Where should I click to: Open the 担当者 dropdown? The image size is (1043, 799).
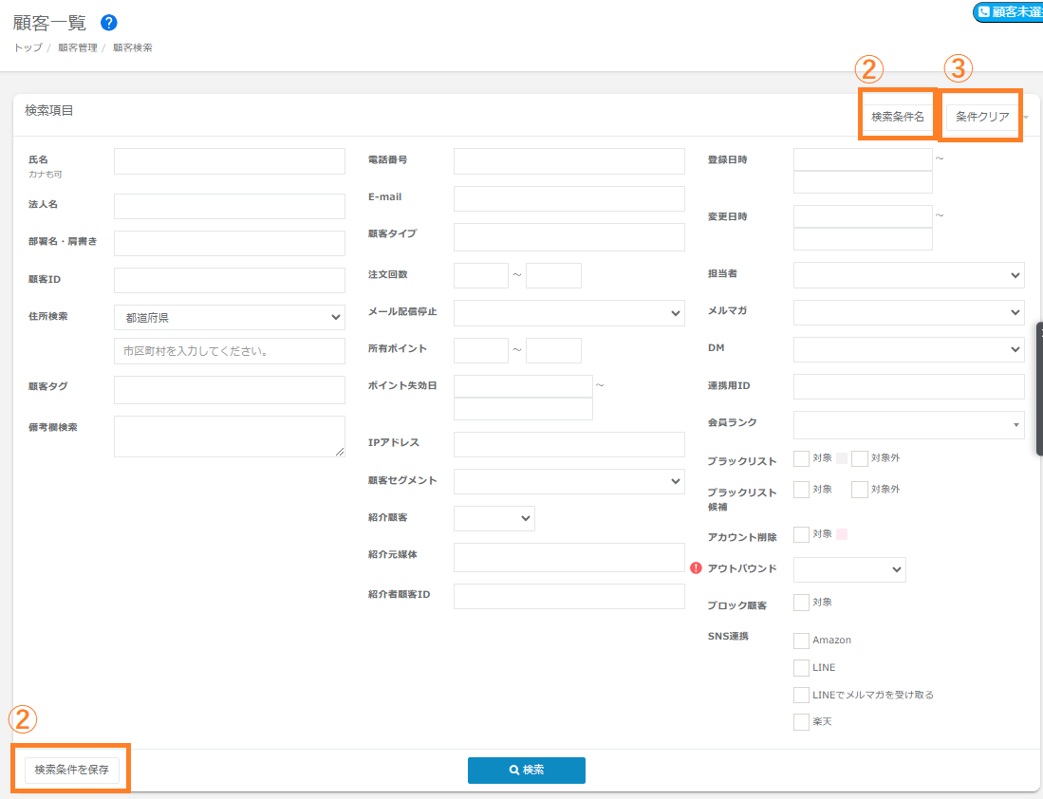(908, 275)
